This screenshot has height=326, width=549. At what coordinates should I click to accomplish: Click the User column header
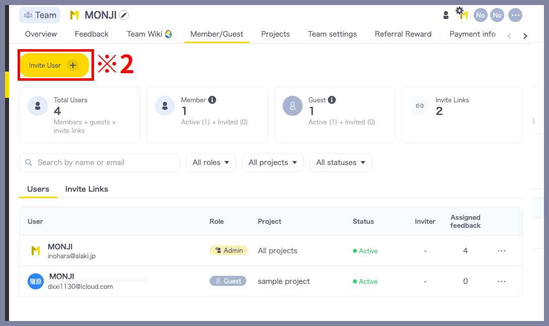[x=35, y=222]
